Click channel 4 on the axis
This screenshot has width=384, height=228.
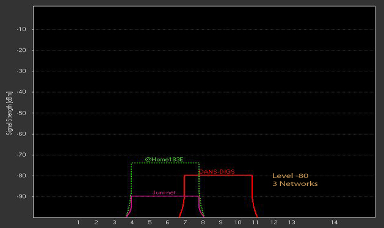132,223
